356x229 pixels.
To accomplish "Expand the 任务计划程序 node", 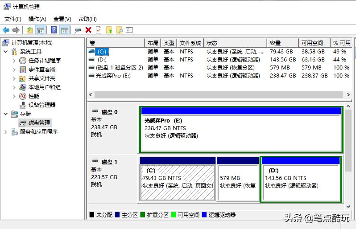I will (x=14, y=61).
